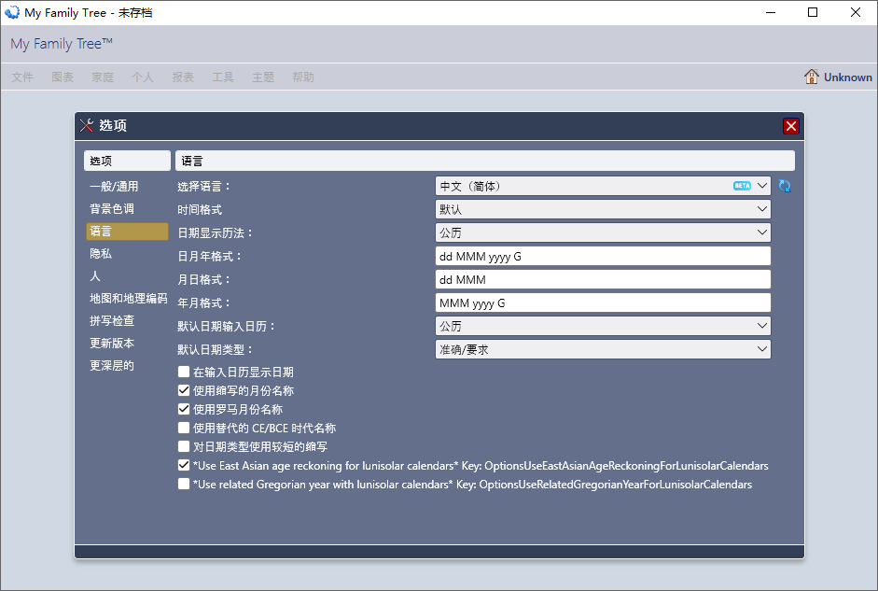The image size is (878, 591).
Task: Click the 年月格式 input showing MMM yyyy G
Action: (x=603, y=303)
